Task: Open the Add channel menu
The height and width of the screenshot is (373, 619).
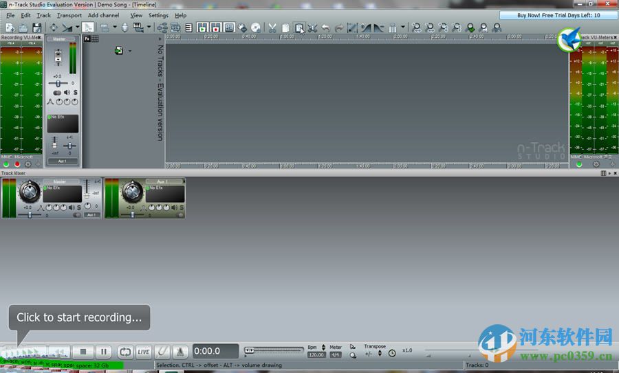Action: 103,15
